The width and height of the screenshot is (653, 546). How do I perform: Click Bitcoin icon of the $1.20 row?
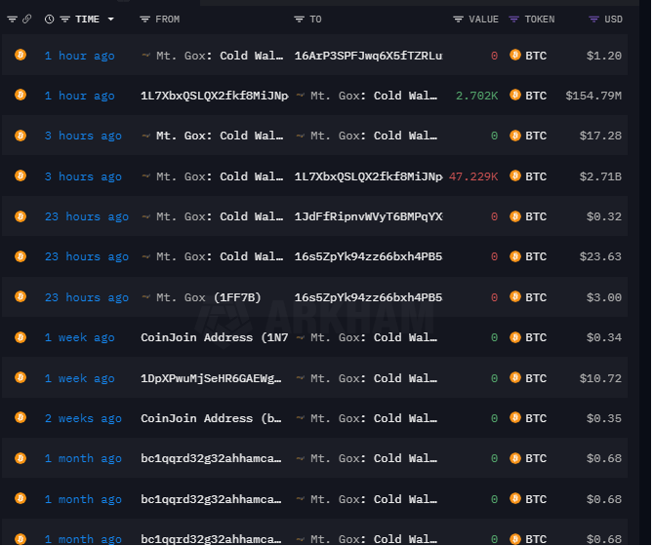point(20,55)
